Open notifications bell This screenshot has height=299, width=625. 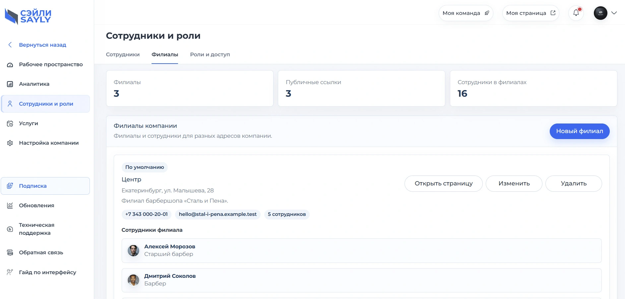pyautogui.click(x=576, y=13)
